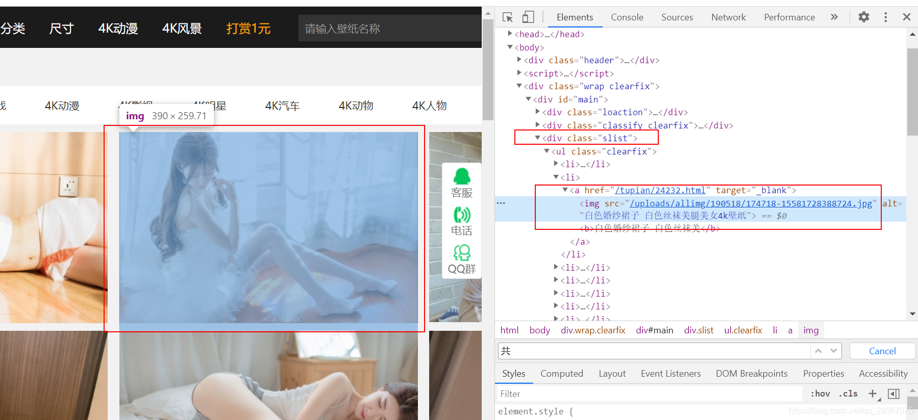Toggle the .cls class editor button
The width and height of the screenshot is (918, 420).
(848, 393)
